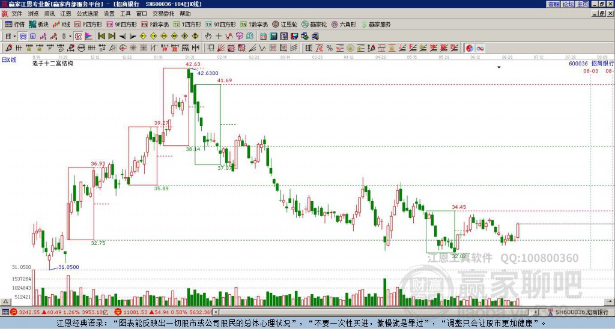Open the 9T四方形 tool
615x329 pixels.
[x=221, y=24]
